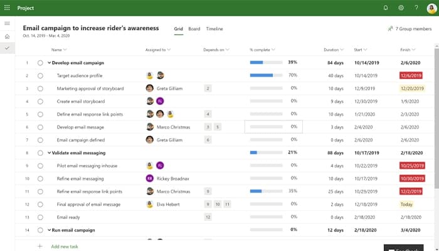Viewport: 439px width, 251px height.
Task: Click Elva Hebert avatar
Action: click(x=150, y=204)
